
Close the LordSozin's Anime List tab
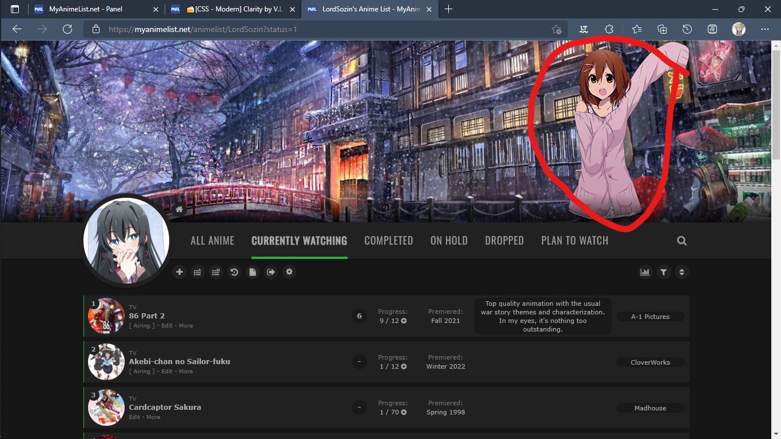click(429, 9)
